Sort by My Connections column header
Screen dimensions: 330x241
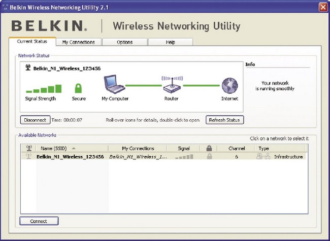[x=138, y=148]
